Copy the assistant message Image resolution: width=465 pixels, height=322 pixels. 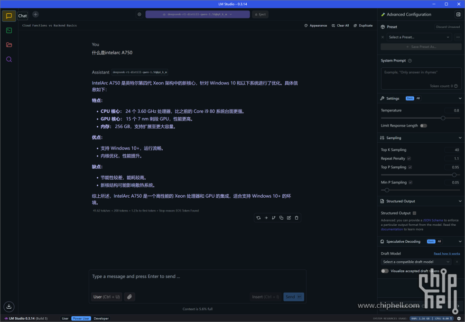point(281,218)
